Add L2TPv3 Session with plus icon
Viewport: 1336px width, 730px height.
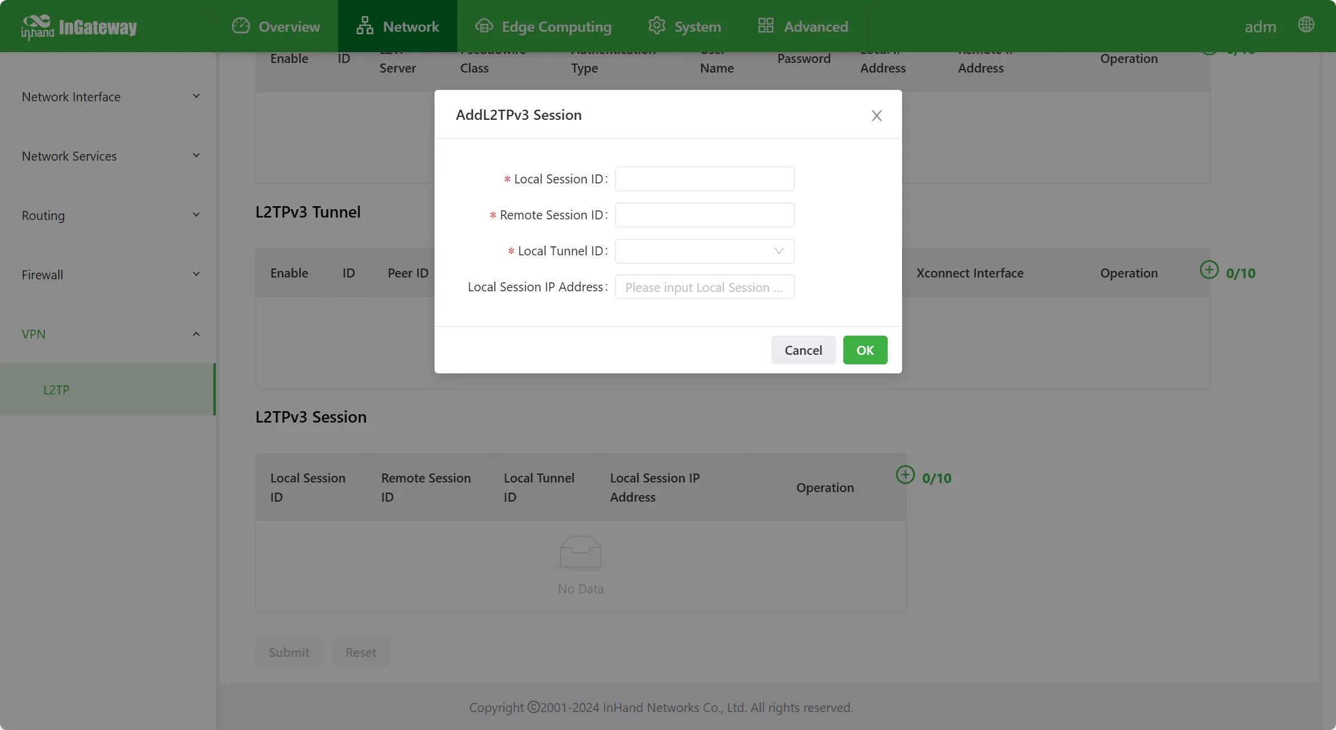(x=905, y=475)
